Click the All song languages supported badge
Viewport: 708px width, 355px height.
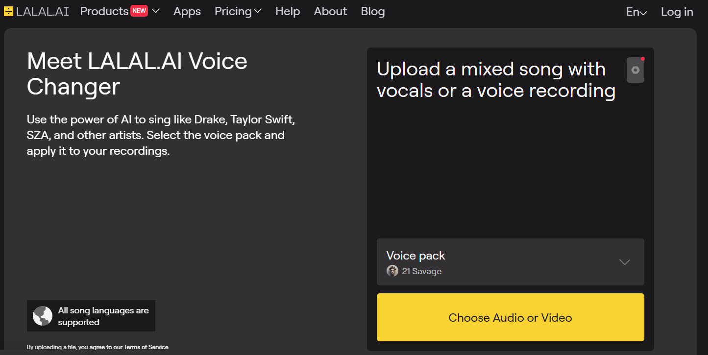[103, 316]
